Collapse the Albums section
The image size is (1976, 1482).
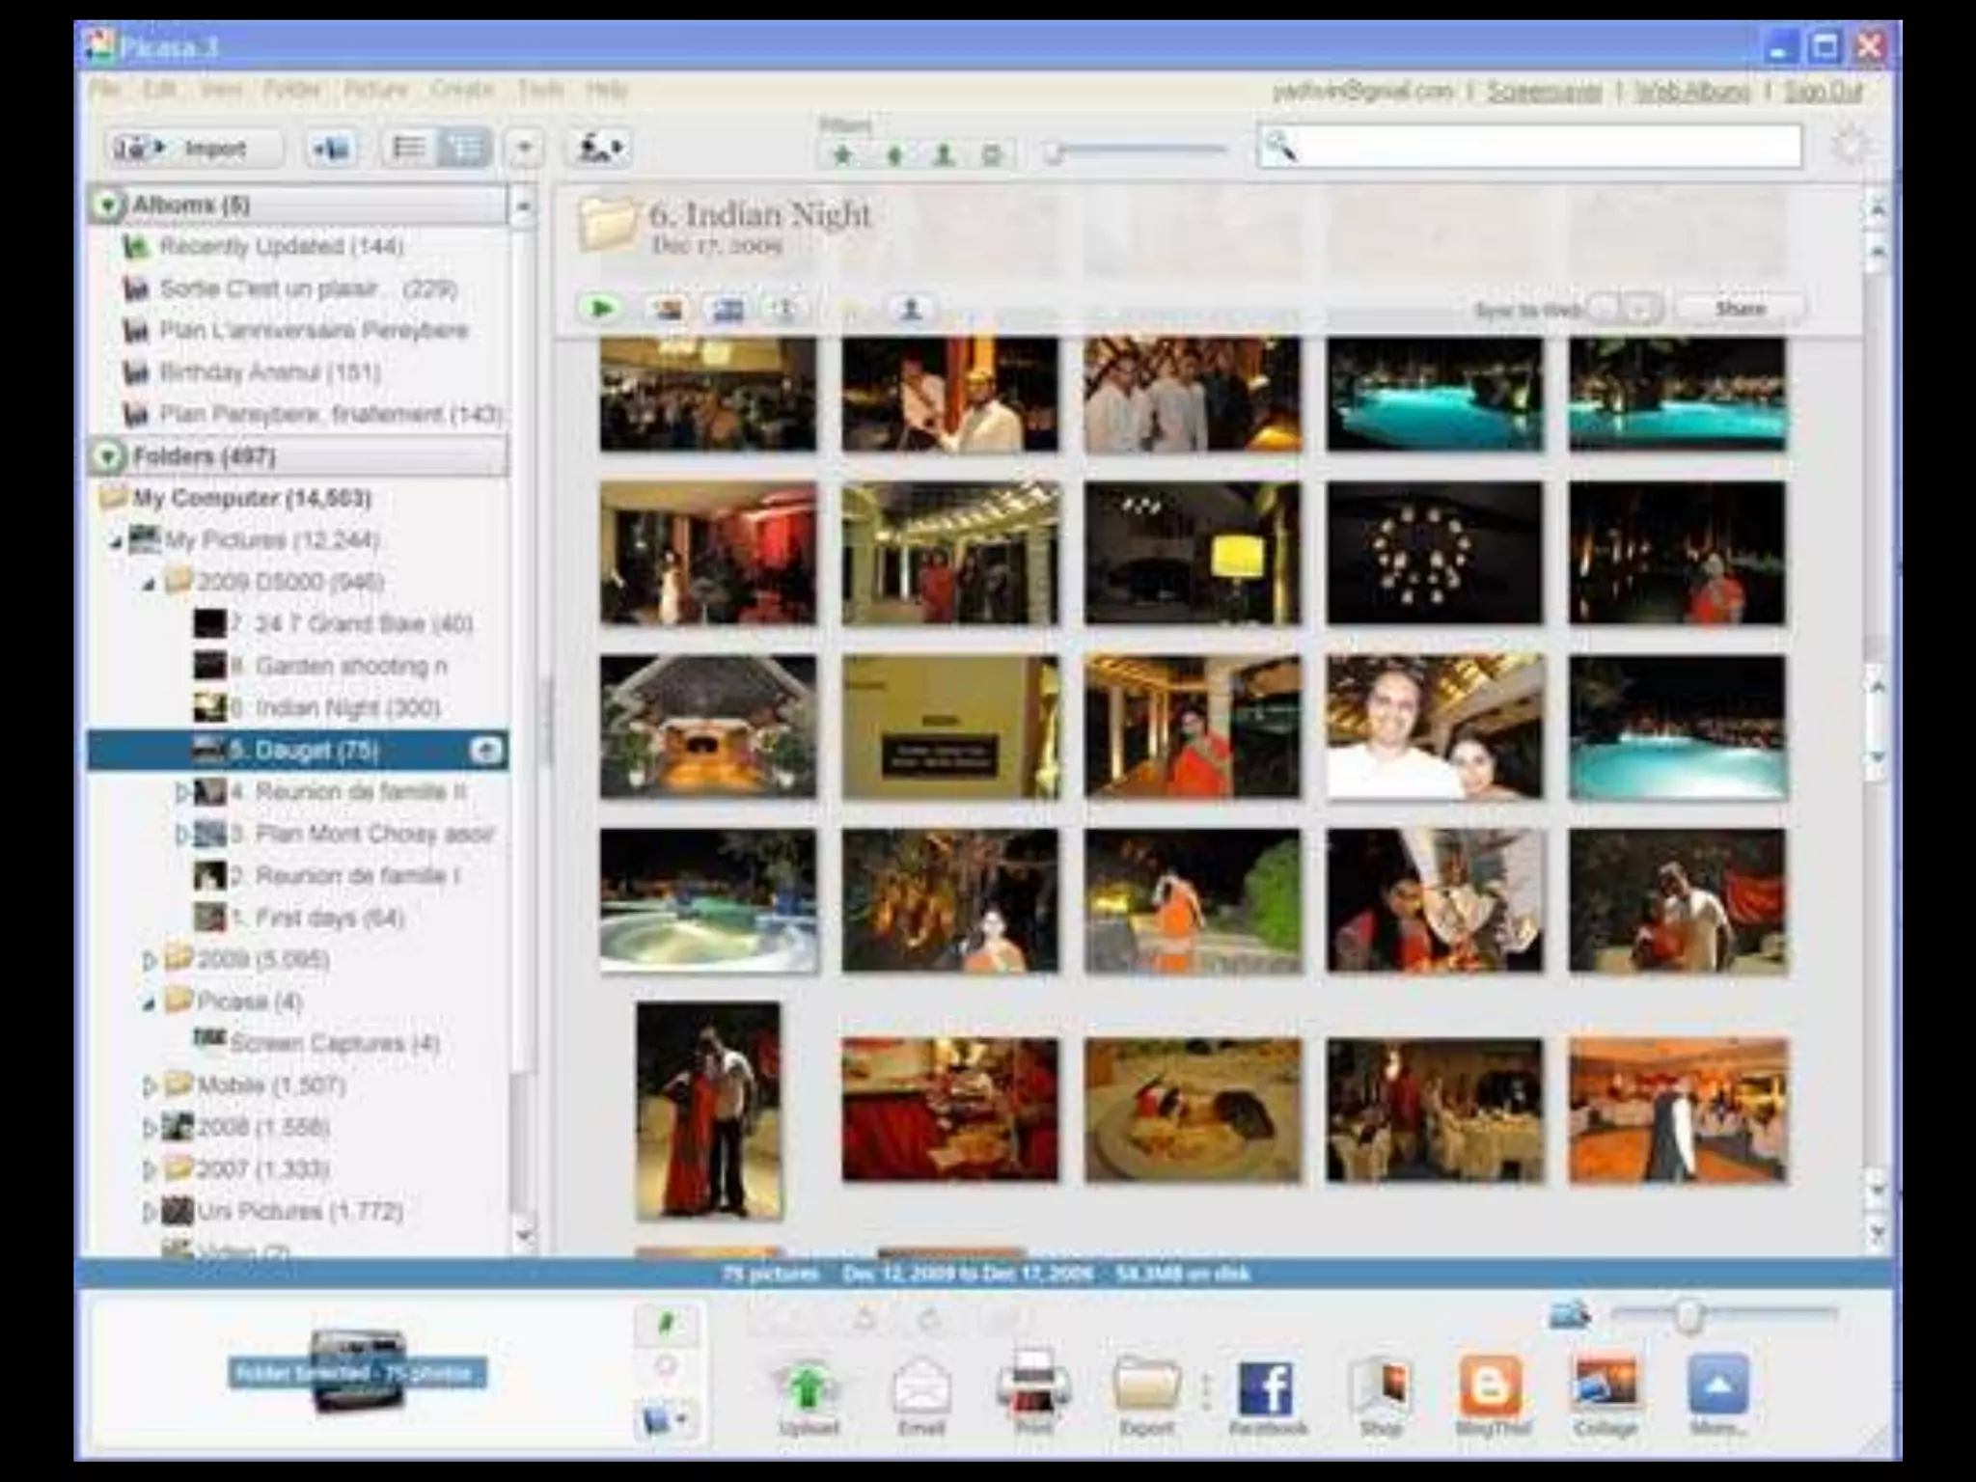(x=108, y=205)
